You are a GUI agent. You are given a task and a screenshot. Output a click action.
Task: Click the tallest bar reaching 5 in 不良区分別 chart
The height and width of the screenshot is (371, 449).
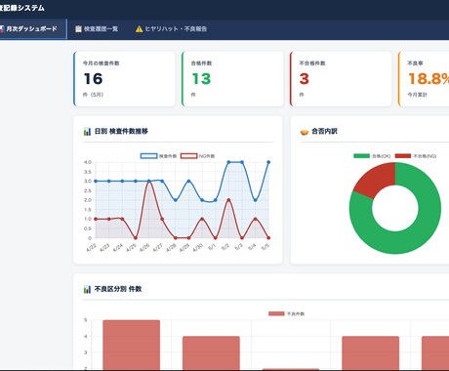click(132, 345)
